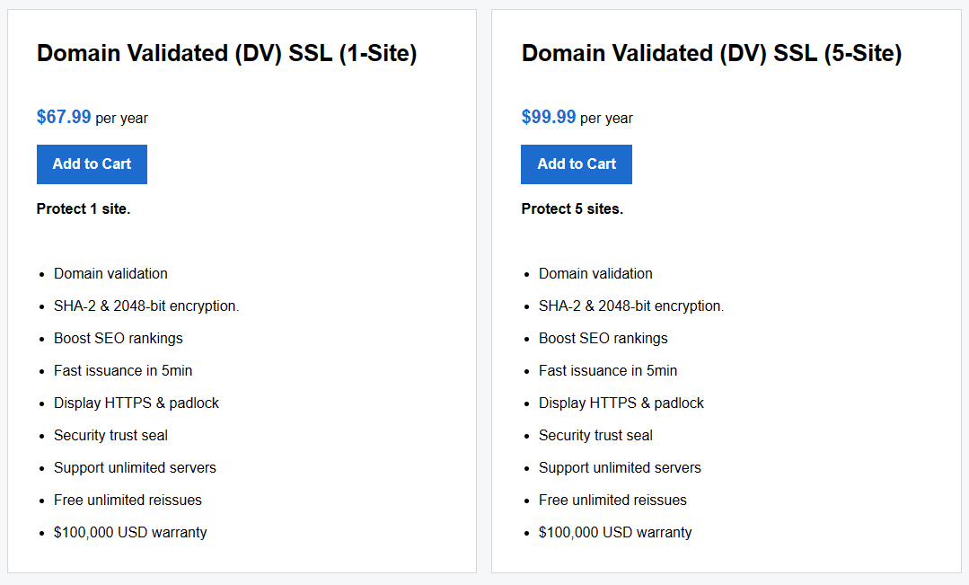Viewport: 969px width, 585px height.
Task: Select Boost SEO rankings under 5-Site plan
Action: coord(603,338)
